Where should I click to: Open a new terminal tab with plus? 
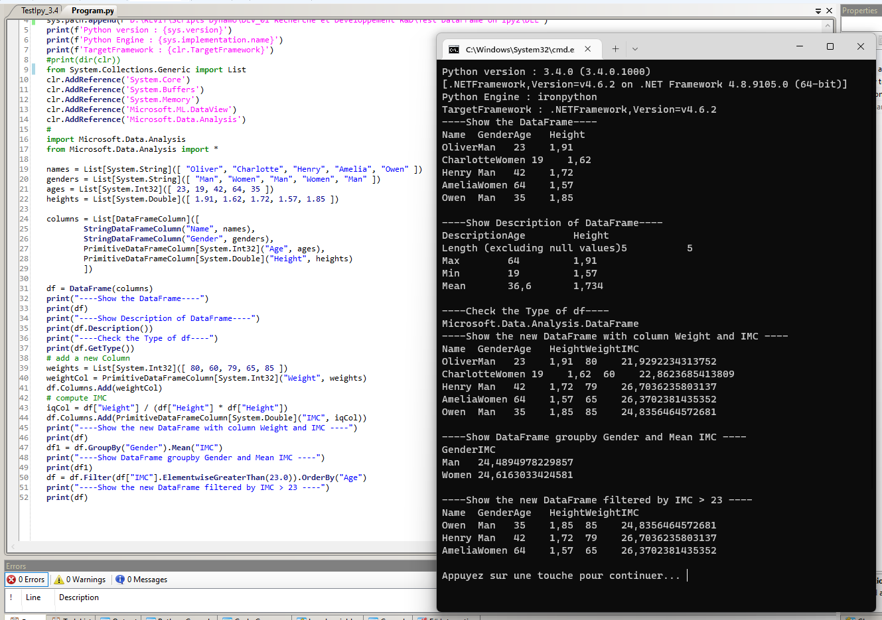[615, 49]
